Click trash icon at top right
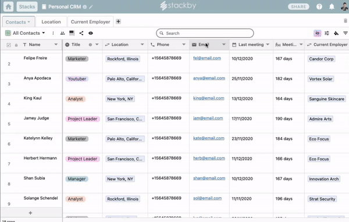Viewport: 349px width, 222px height. [x=345, y=21]
